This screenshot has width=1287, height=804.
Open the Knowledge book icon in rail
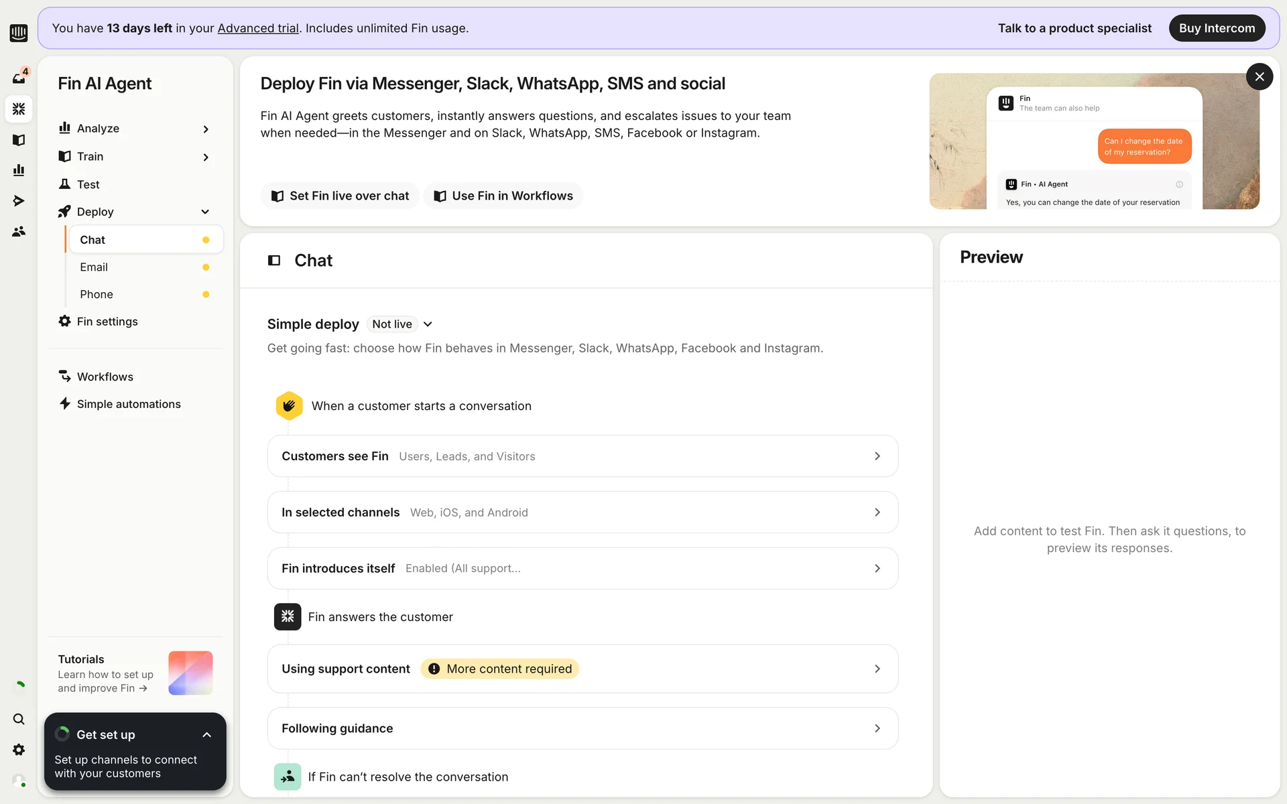click(19, 139)
